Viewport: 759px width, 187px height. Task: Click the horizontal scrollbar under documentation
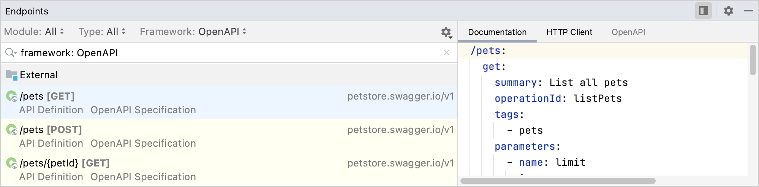click(x=558, y=181)
